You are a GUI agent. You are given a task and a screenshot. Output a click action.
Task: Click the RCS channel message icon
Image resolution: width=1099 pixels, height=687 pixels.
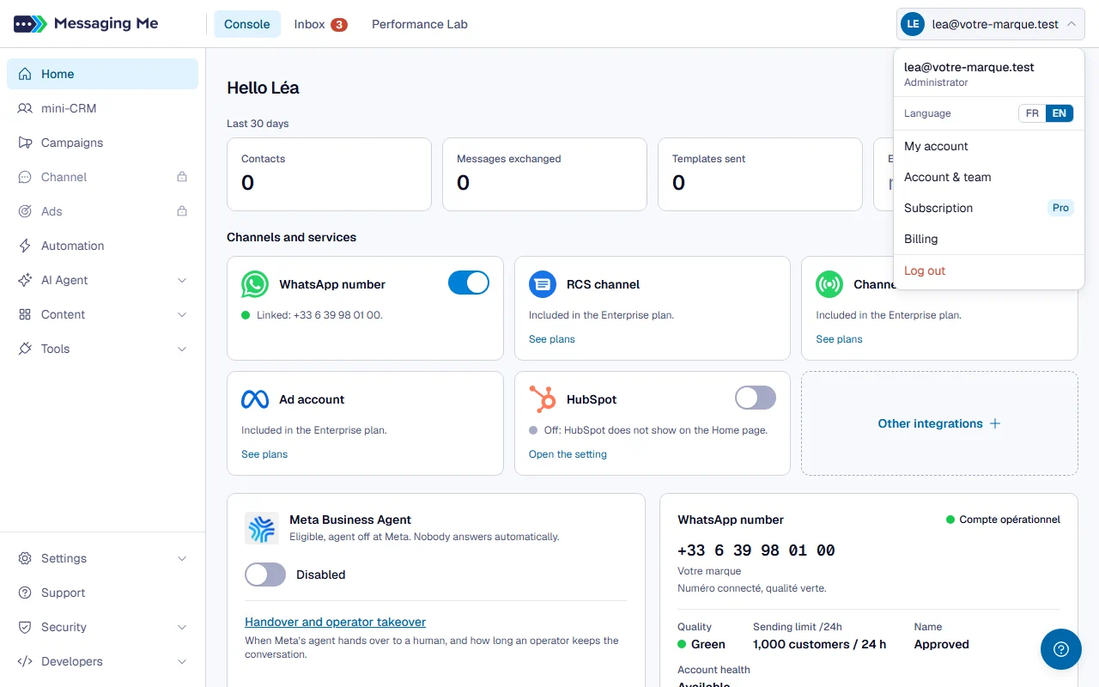[x=543, y=284]
